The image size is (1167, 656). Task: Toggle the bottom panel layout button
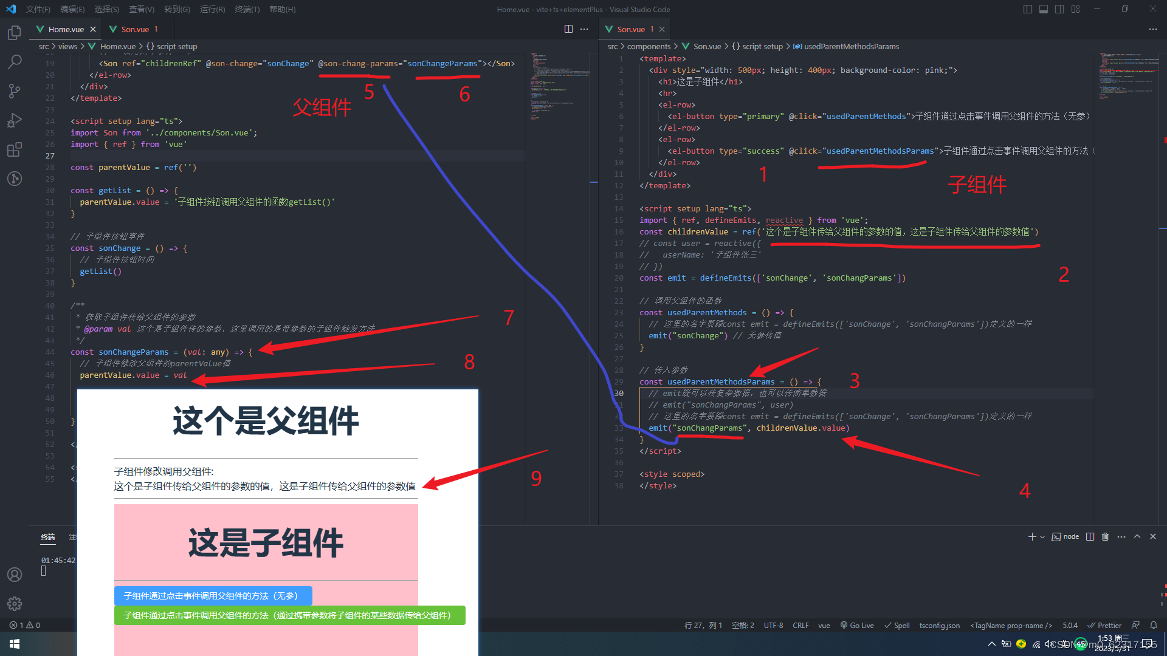pyautogui.click(x=1044, y=9)
